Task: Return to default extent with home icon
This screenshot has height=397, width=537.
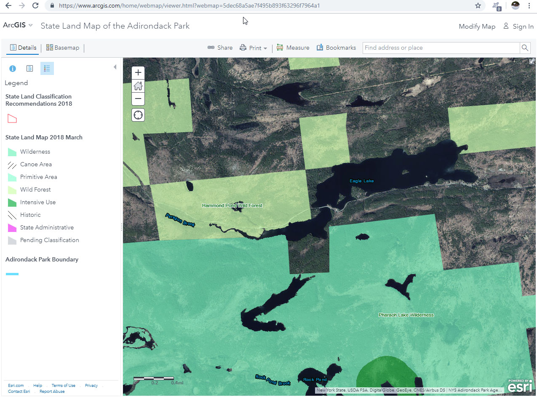Action: (138, 86)
